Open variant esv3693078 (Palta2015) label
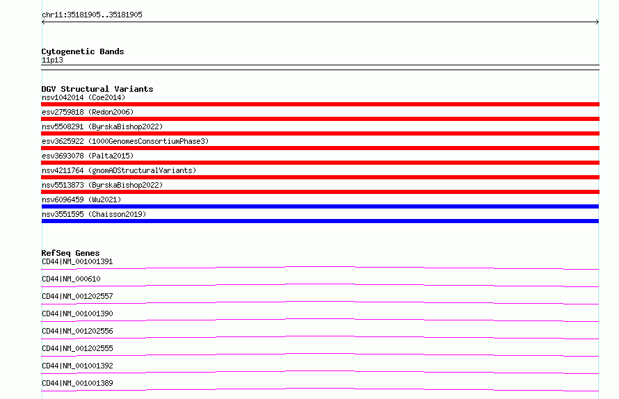Screen dimensions: 619x399 tap(88, 156)
